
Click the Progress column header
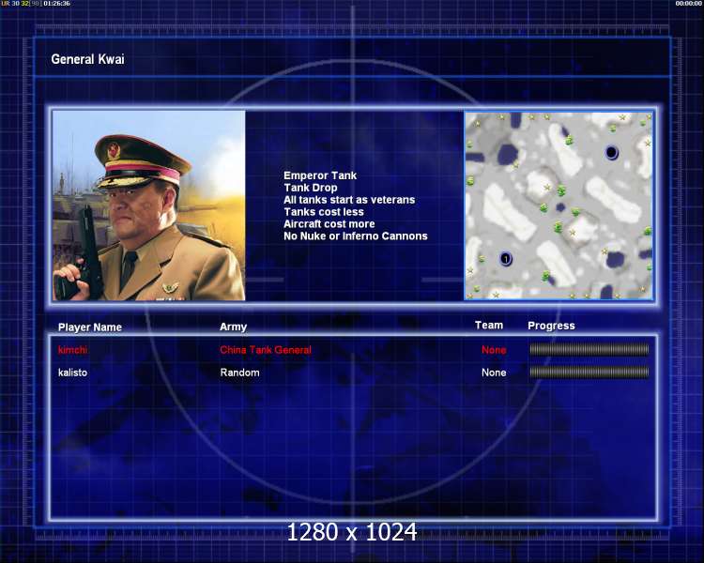click(551, 326)
